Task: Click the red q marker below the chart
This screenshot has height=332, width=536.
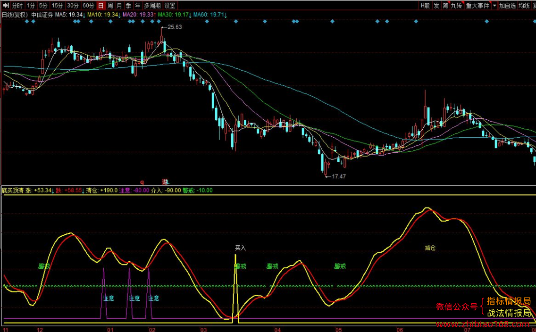Action: click(x=142, y=182)
